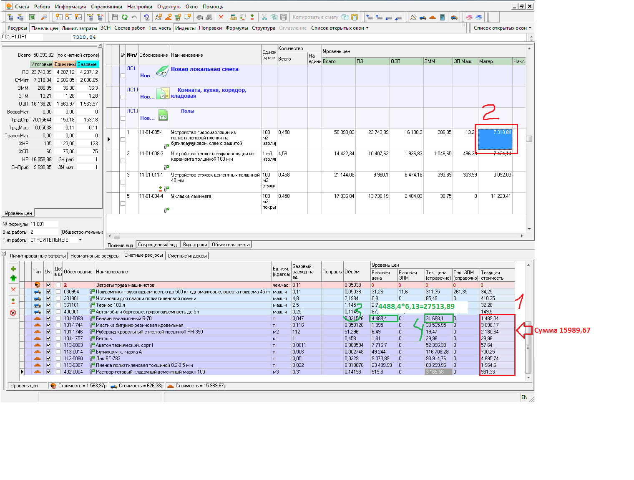634x480 pixels.
Task: Toggle Учт checkbox for Затраты труда машинистов
Action: [48, 285]
